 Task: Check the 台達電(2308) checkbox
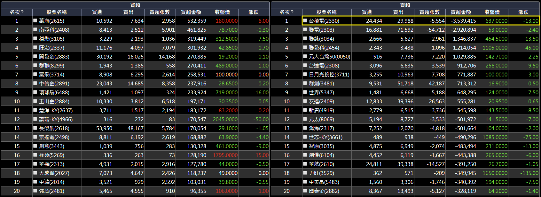(x=305, y=65)
